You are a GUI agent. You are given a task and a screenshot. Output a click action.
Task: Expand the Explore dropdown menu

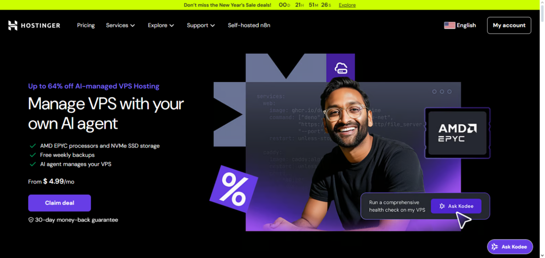click(x=161, y=26)
